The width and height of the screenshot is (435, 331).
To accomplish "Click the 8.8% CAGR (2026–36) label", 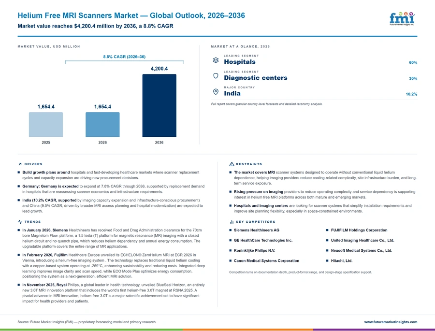I will (x=124, y=57).
